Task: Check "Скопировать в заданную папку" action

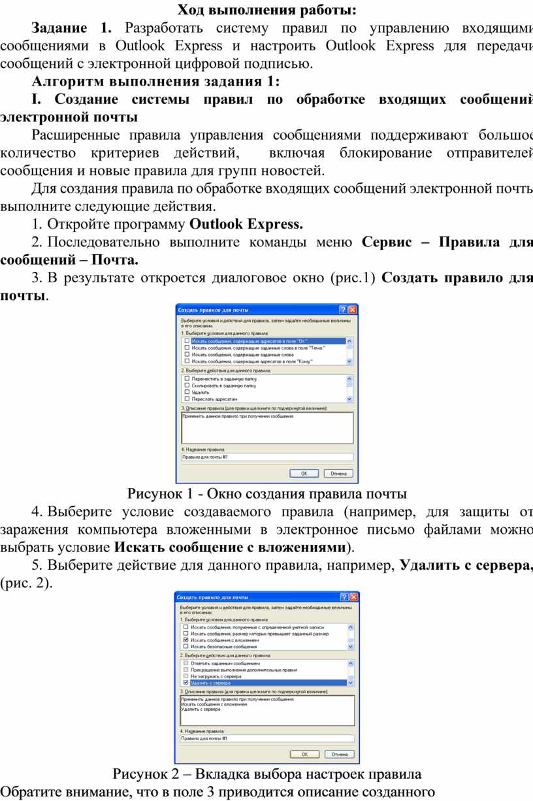Action: 187,385
